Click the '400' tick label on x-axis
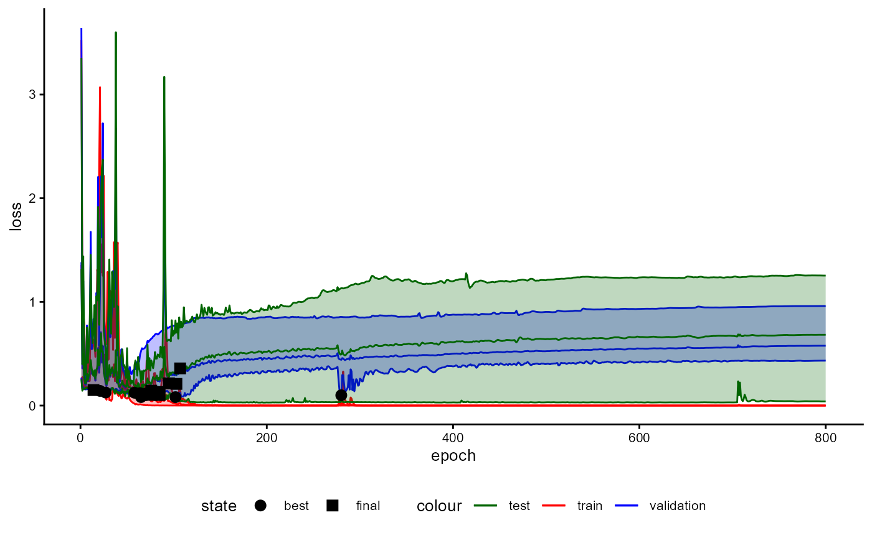 [x=453, y=437]
